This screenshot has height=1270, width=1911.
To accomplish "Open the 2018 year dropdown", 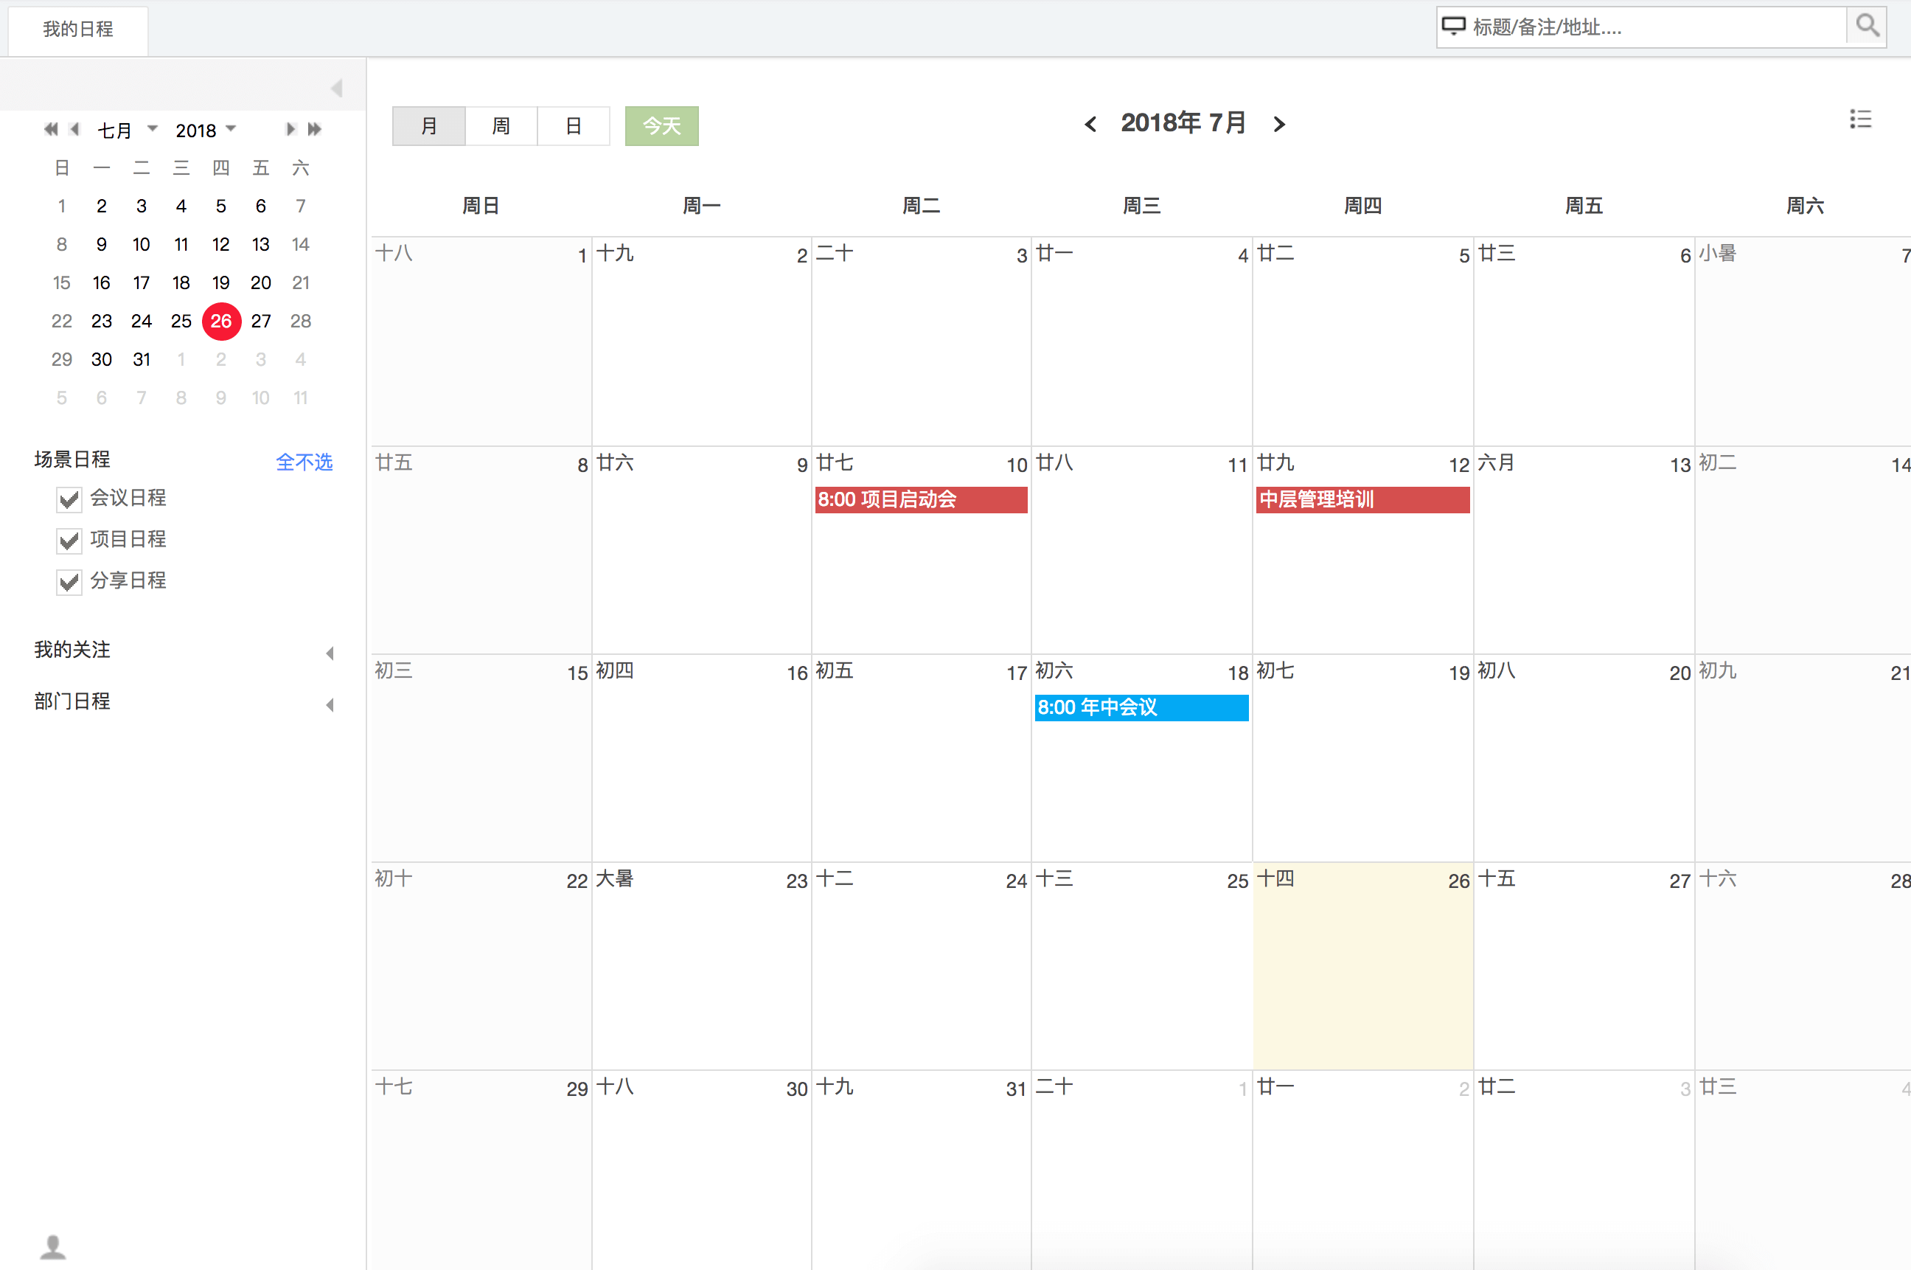I will (x=206, y=130).
